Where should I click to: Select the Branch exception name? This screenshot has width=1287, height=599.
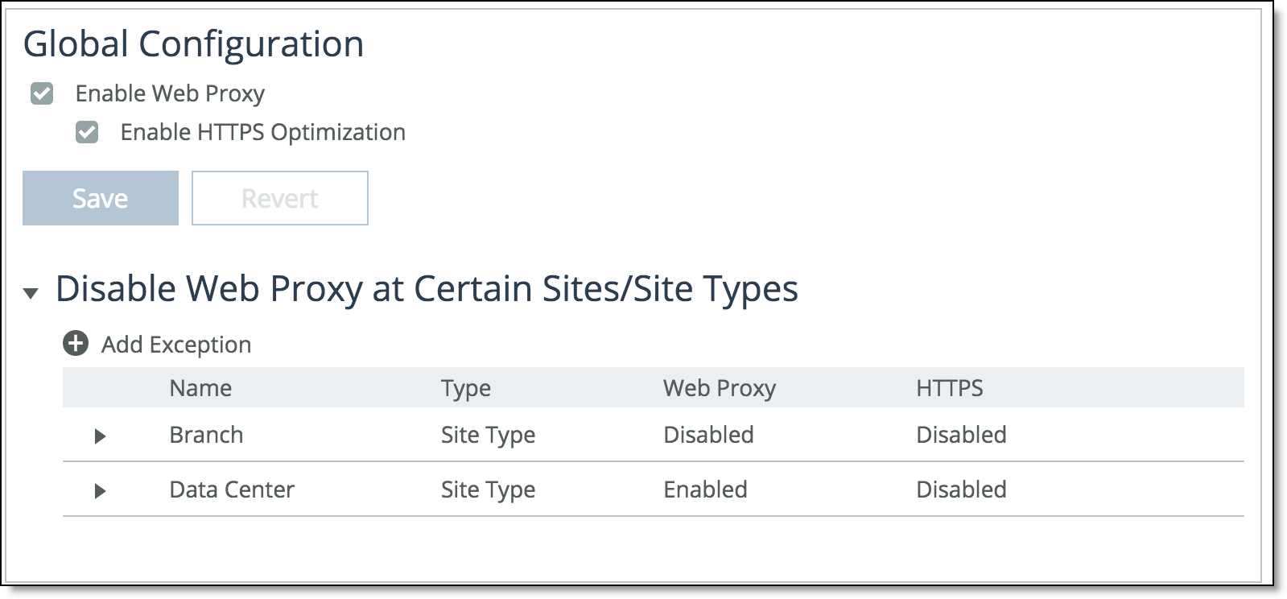[x=206, y=435]
